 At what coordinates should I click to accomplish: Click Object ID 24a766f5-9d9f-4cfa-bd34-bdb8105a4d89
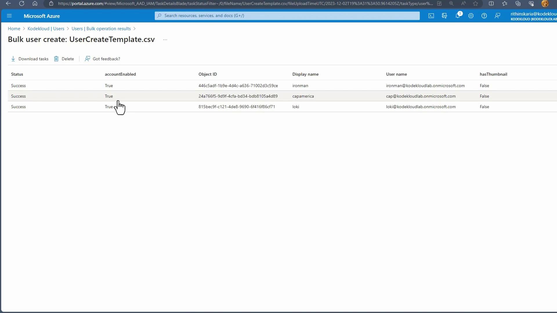coord(238,96)
